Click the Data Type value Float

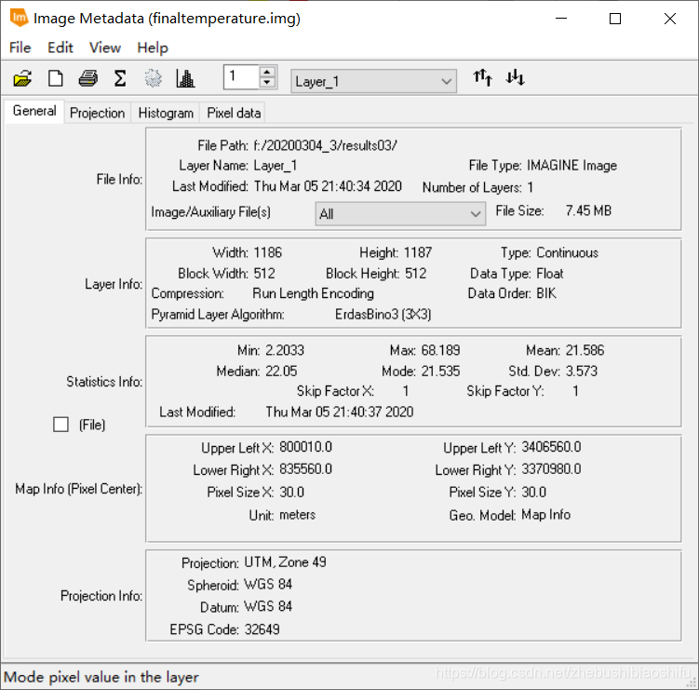(x=550, y=274)
